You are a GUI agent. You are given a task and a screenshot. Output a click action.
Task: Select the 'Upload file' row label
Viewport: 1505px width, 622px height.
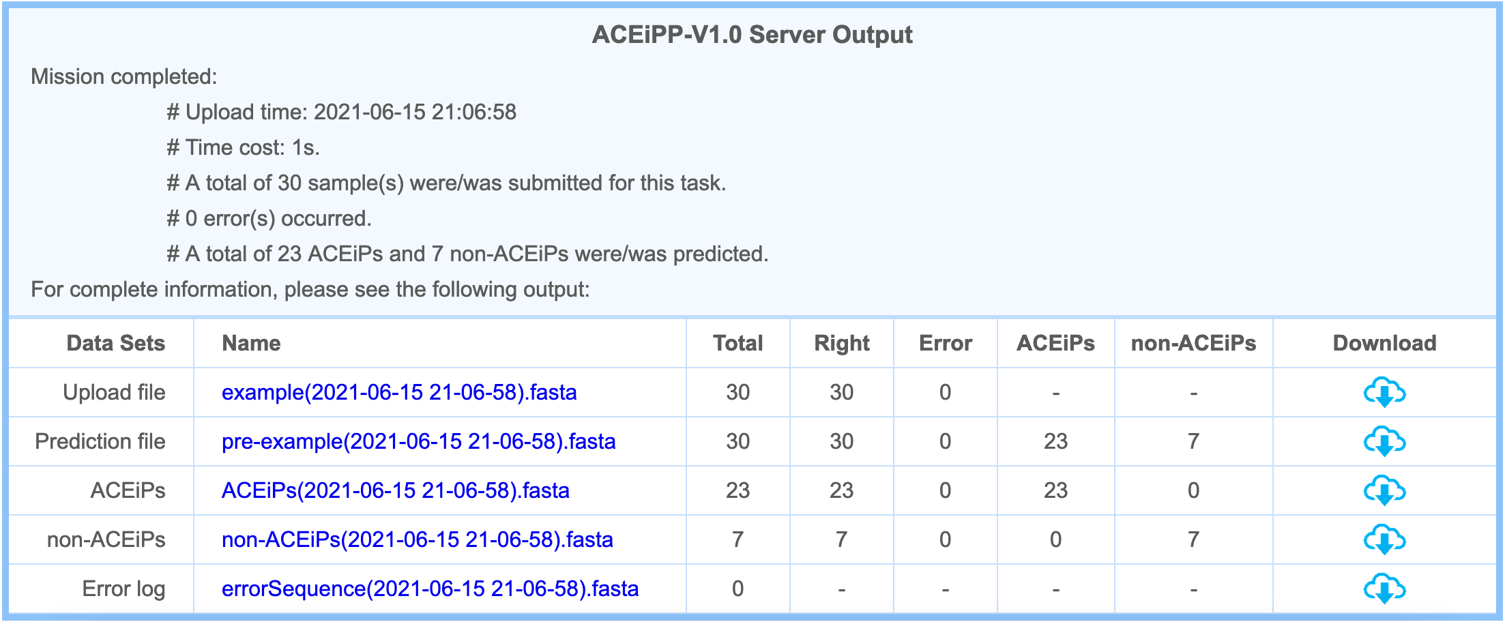(114, 392)
